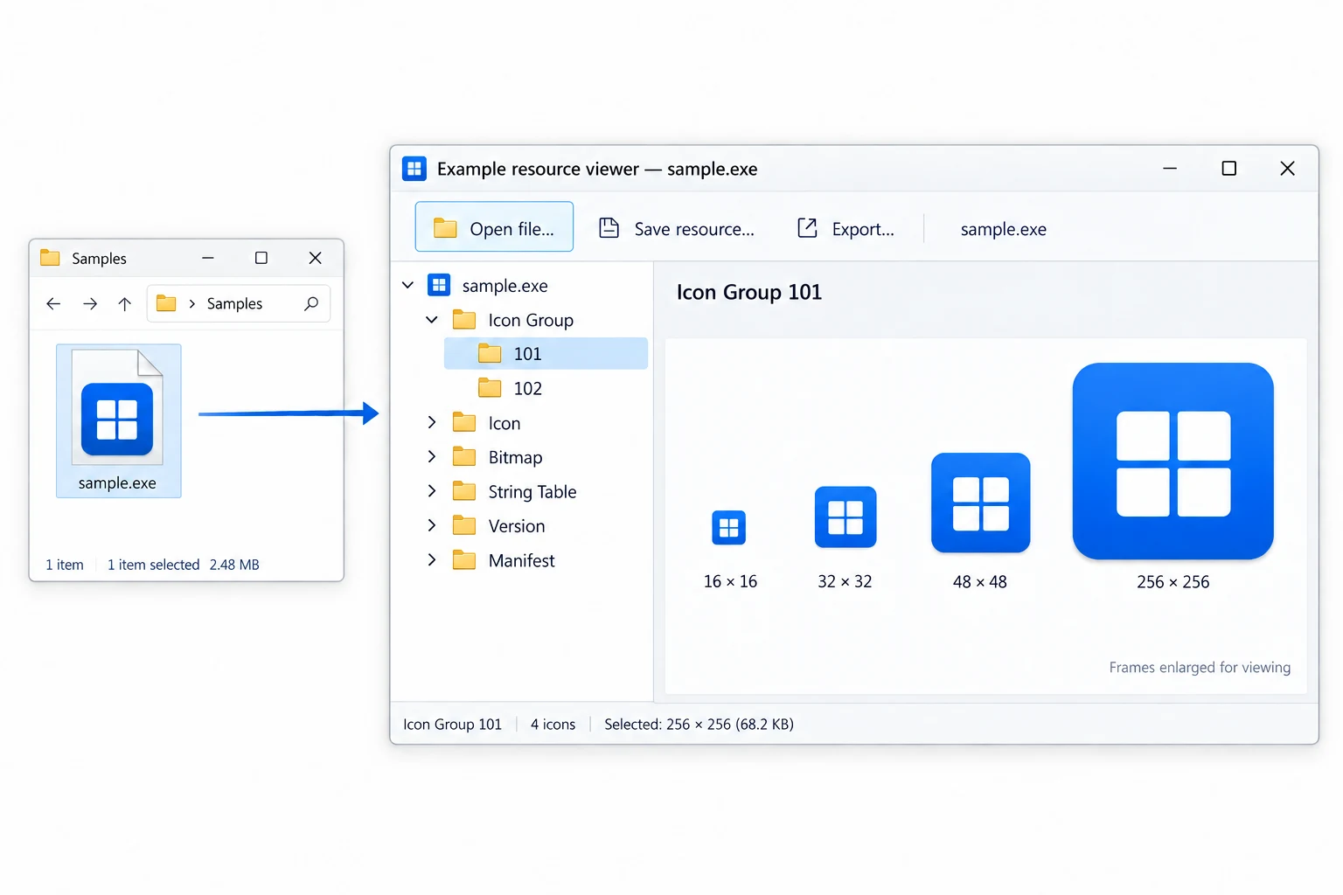
Task: Close the Samples window
Action: pos(316,258)
